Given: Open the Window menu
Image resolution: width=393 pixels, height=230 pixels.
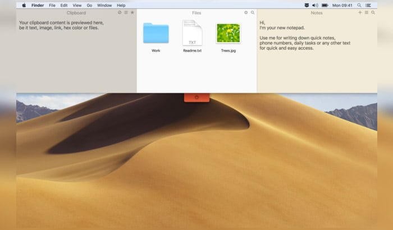Looking at the screenshot, I should point(104,5).
